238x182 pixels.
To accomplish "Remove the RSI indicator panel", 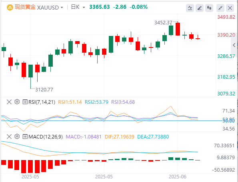I will click(9, 102).
